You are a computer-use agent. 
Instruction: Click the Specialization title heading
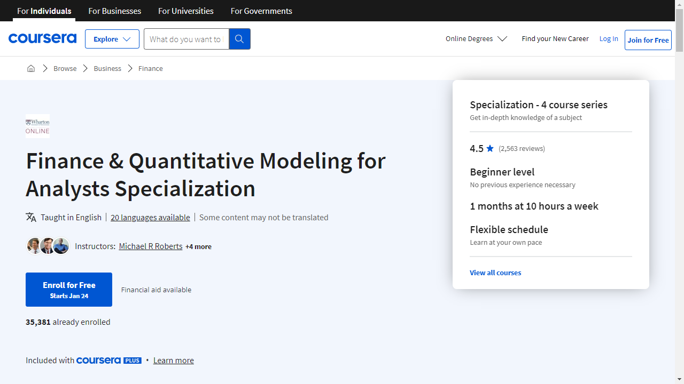click(x=206, y=174)
